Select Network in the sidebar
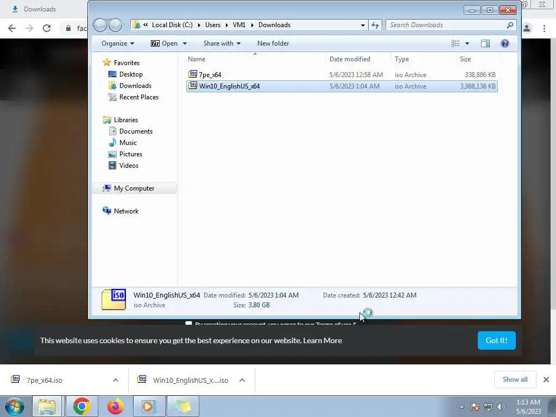Viewport: 556px width, 417px height. (126, 211)
